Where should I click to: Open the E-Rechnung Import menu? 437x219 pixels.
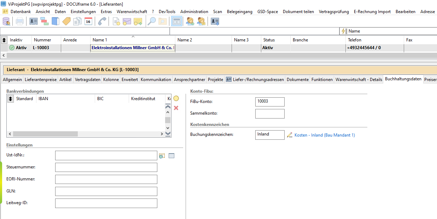coord(372,12)
